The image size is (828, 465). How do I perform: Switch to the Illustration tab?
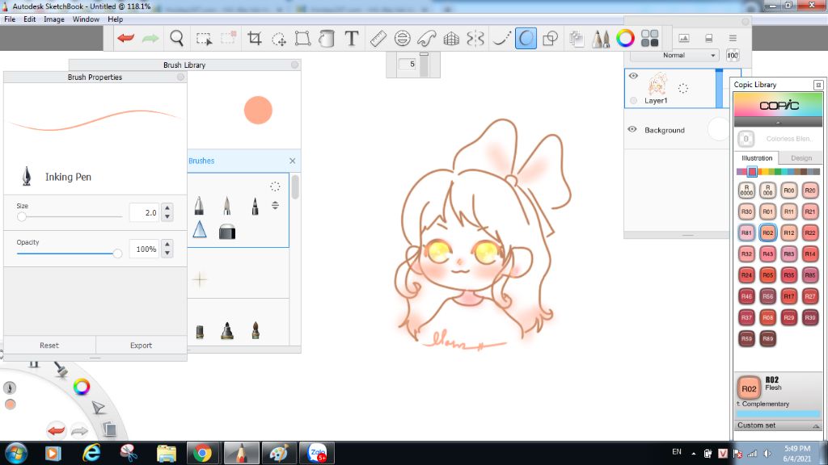tap(757, 158)
